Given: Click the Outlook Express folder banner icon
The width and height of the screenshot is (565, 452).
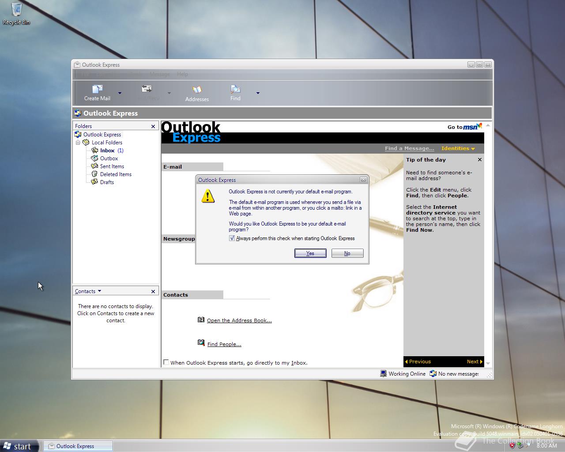Looking at the screenshot, I should 78,113.
